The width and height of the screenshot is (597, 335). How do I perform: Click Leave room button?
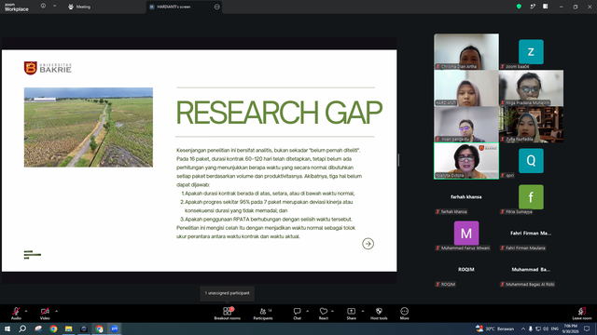582,314
